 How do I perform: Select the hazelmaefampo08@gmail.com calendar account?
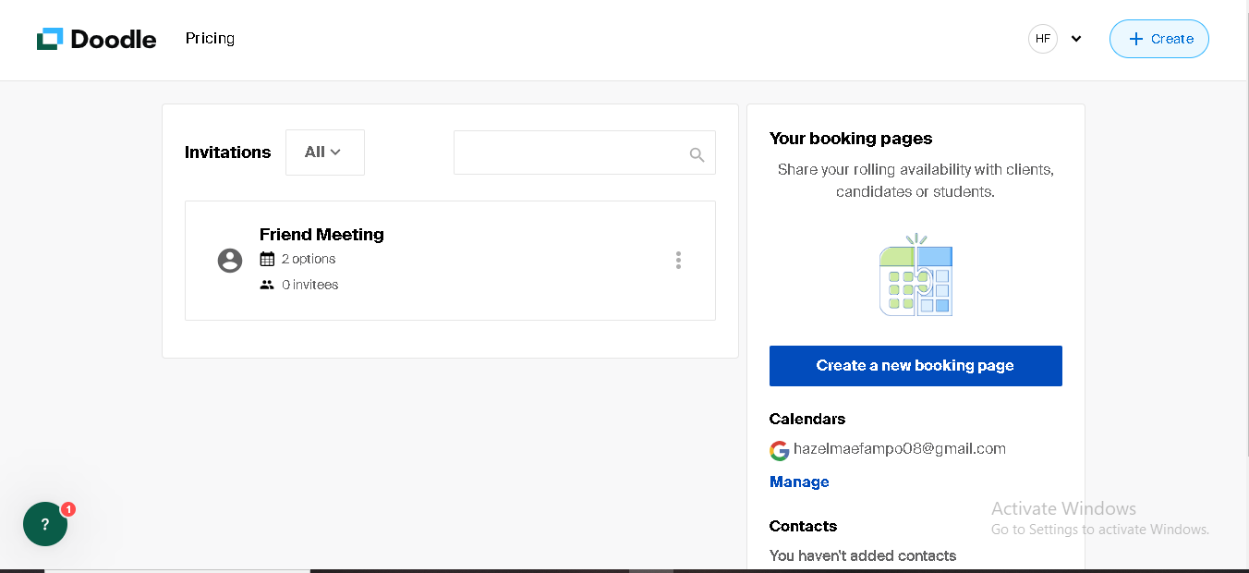coord(899,449)
